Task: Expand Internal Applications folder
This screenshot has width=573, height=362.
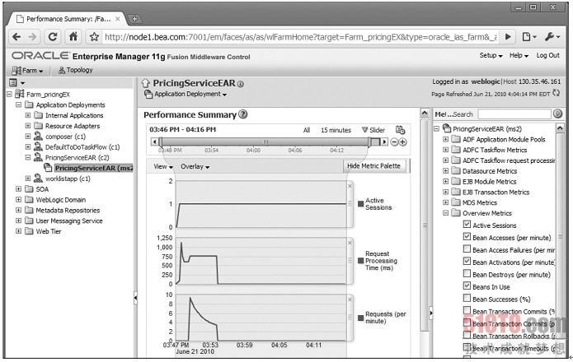Action: click(x=28, y=115)
